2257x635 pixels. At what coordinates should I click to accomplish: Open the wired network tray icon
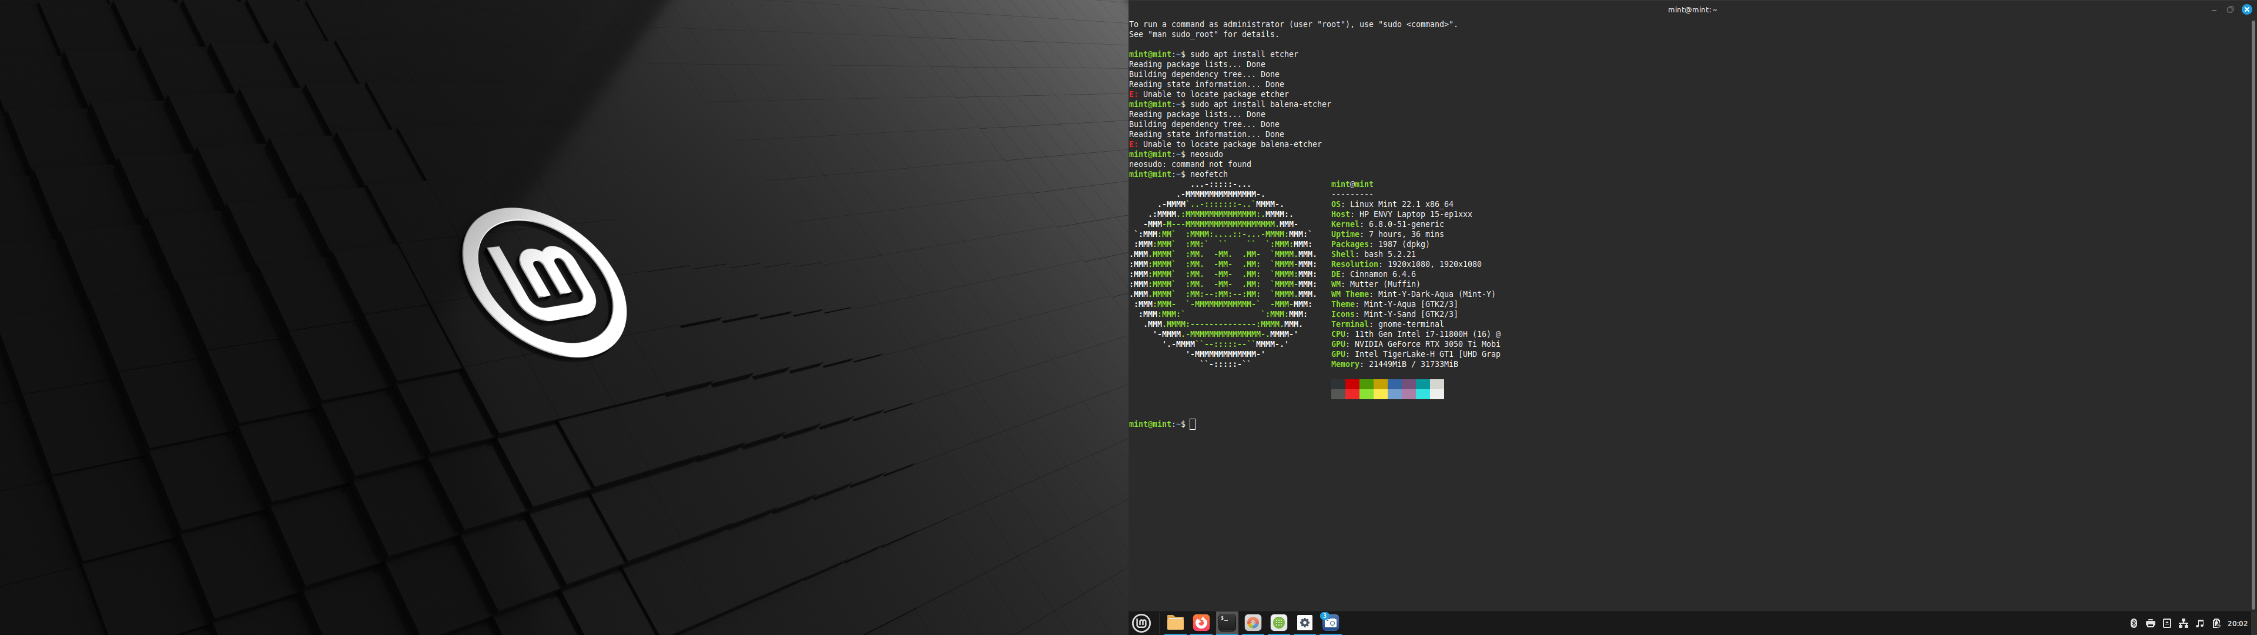[2184, 624]
